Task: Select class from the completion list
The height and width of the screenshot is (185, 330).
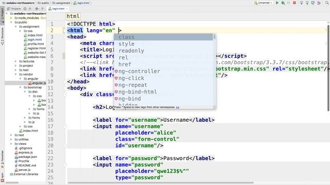Action: (x=163, y=37)
